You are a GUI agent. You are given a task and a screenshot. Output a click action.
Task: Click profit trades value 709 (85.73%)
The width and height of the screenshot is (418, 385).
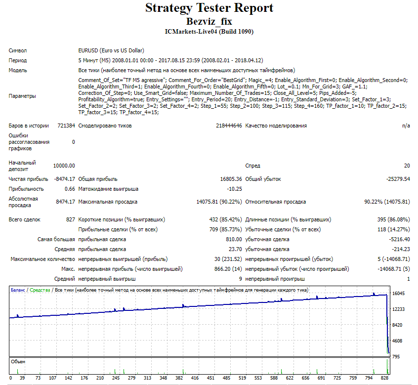tap(225, 229)
